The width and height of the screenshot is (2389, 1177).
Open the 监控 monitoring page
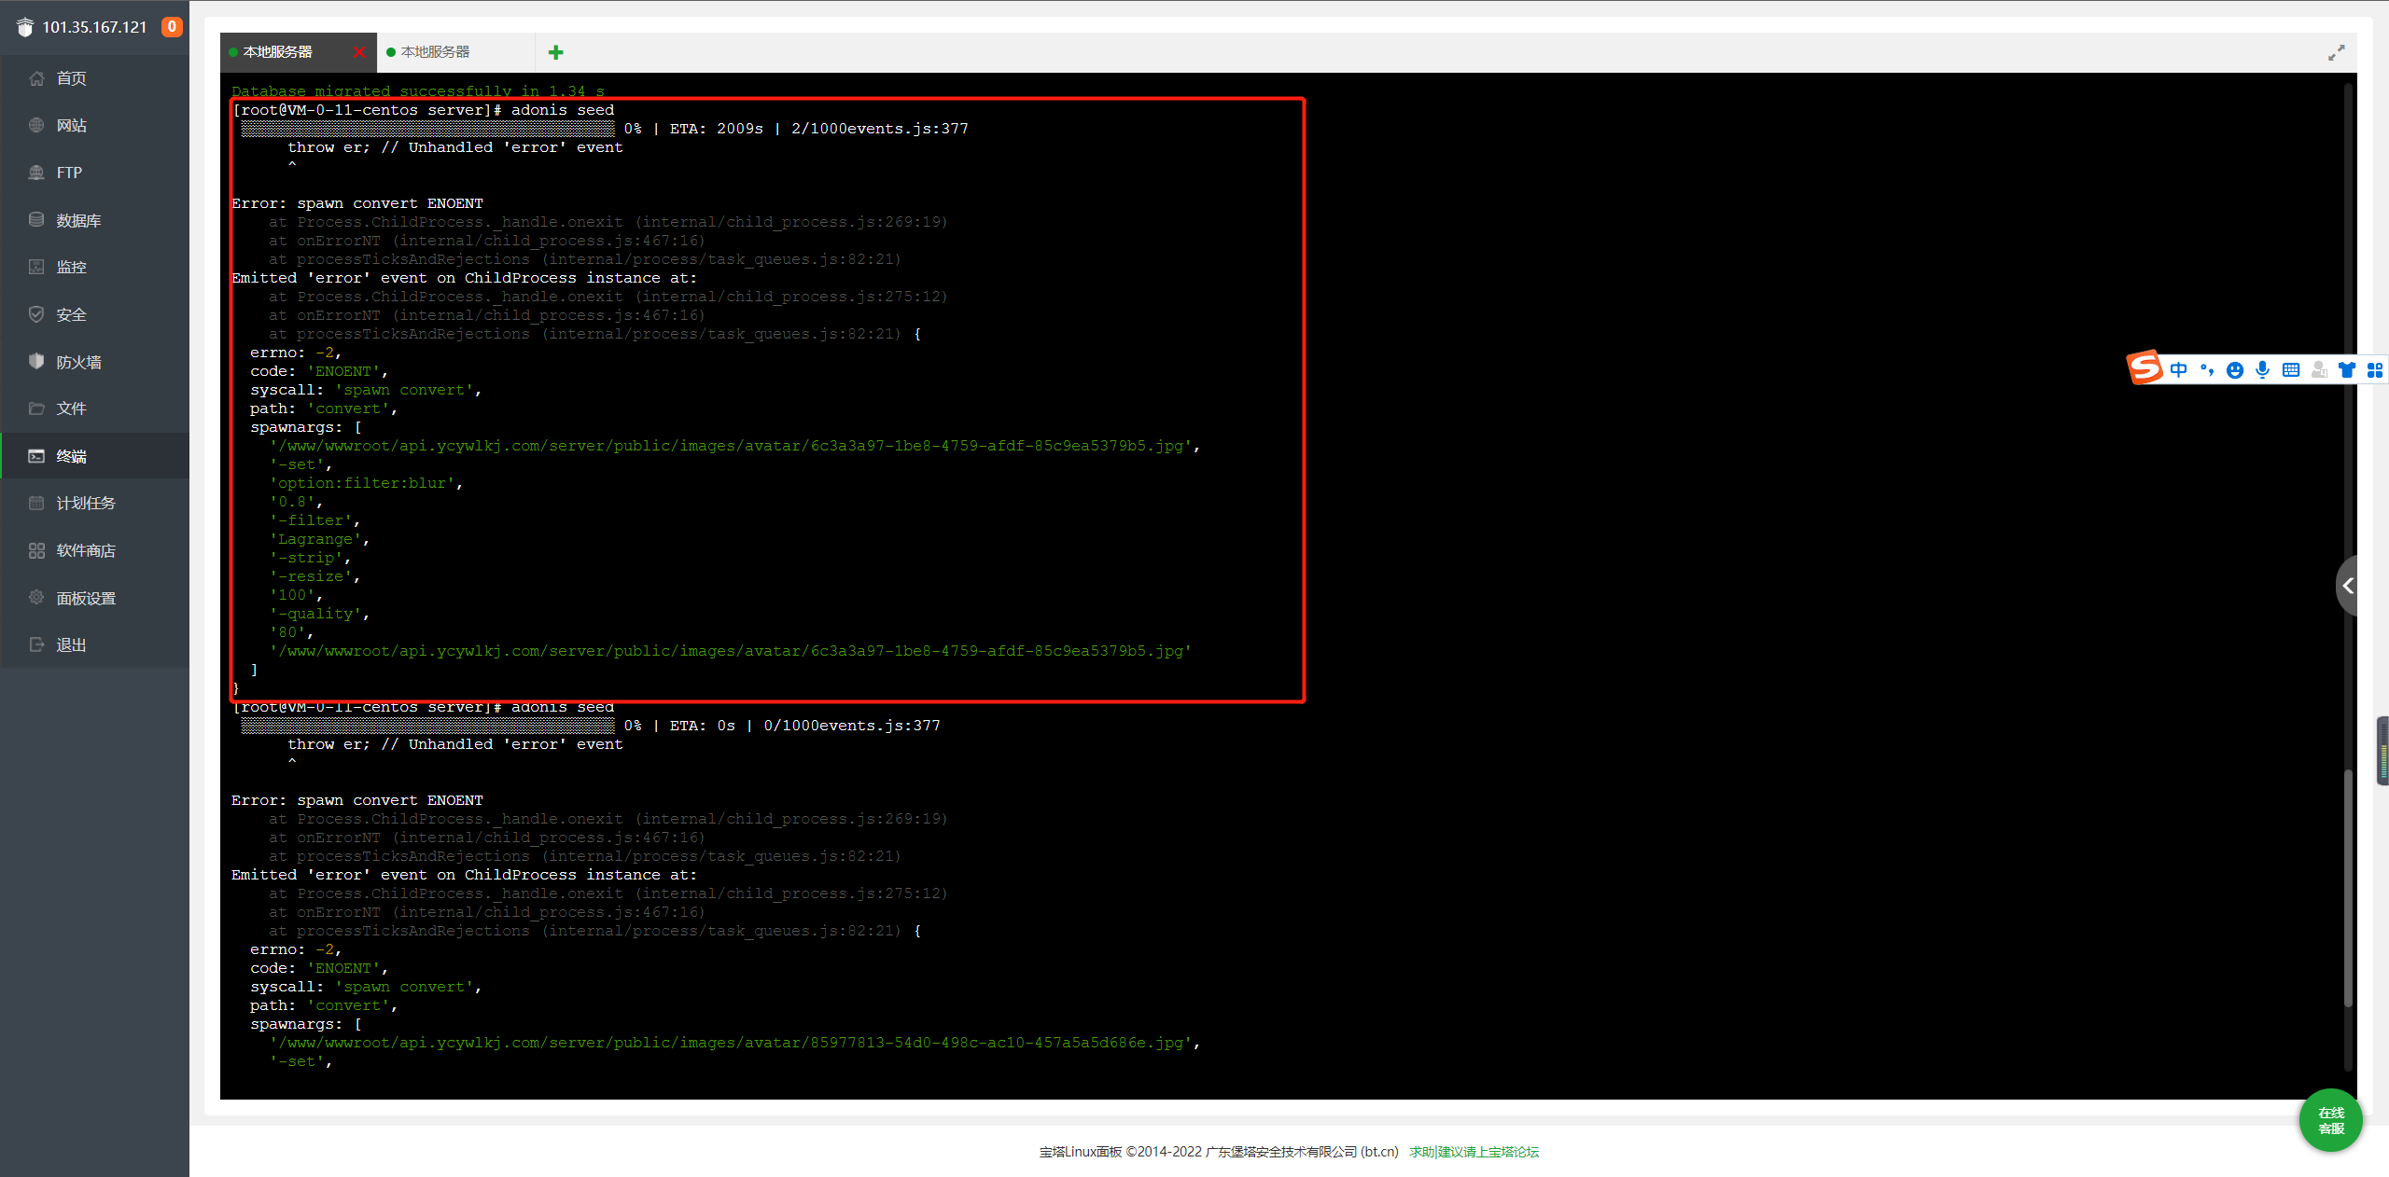pos(71,268)
